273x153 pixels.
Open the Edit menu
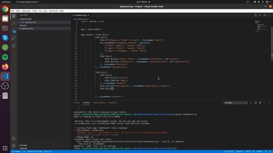tap(18, 11)
